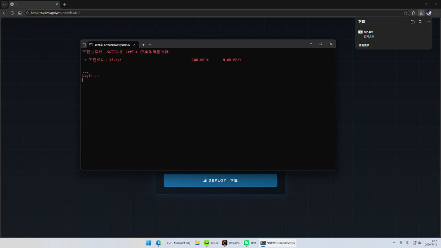Open the downloads folder
441x248 pixels.
point(413,22)
